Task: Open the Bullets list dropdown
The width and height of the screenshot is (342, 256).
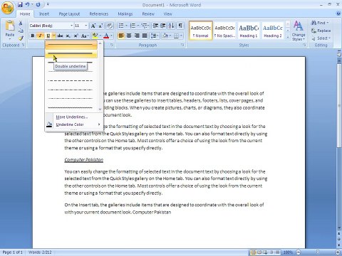Action: point(126,26)
